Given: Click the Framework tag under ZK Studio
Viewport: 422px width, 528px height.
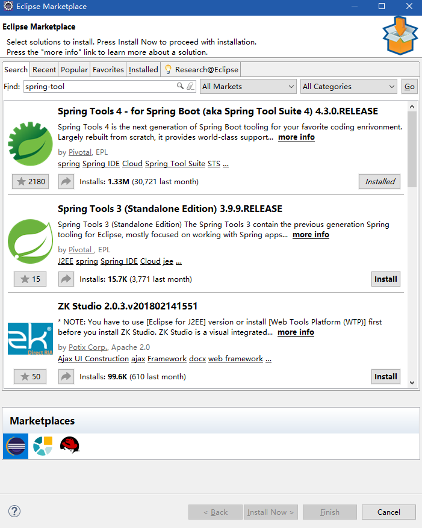Looking at the screenshot, I should [x=167, y=359].
